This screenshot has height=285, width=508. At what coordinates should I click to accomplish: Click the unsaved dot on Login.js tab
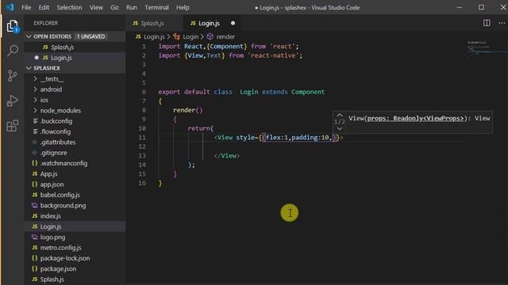coord(233,23)
